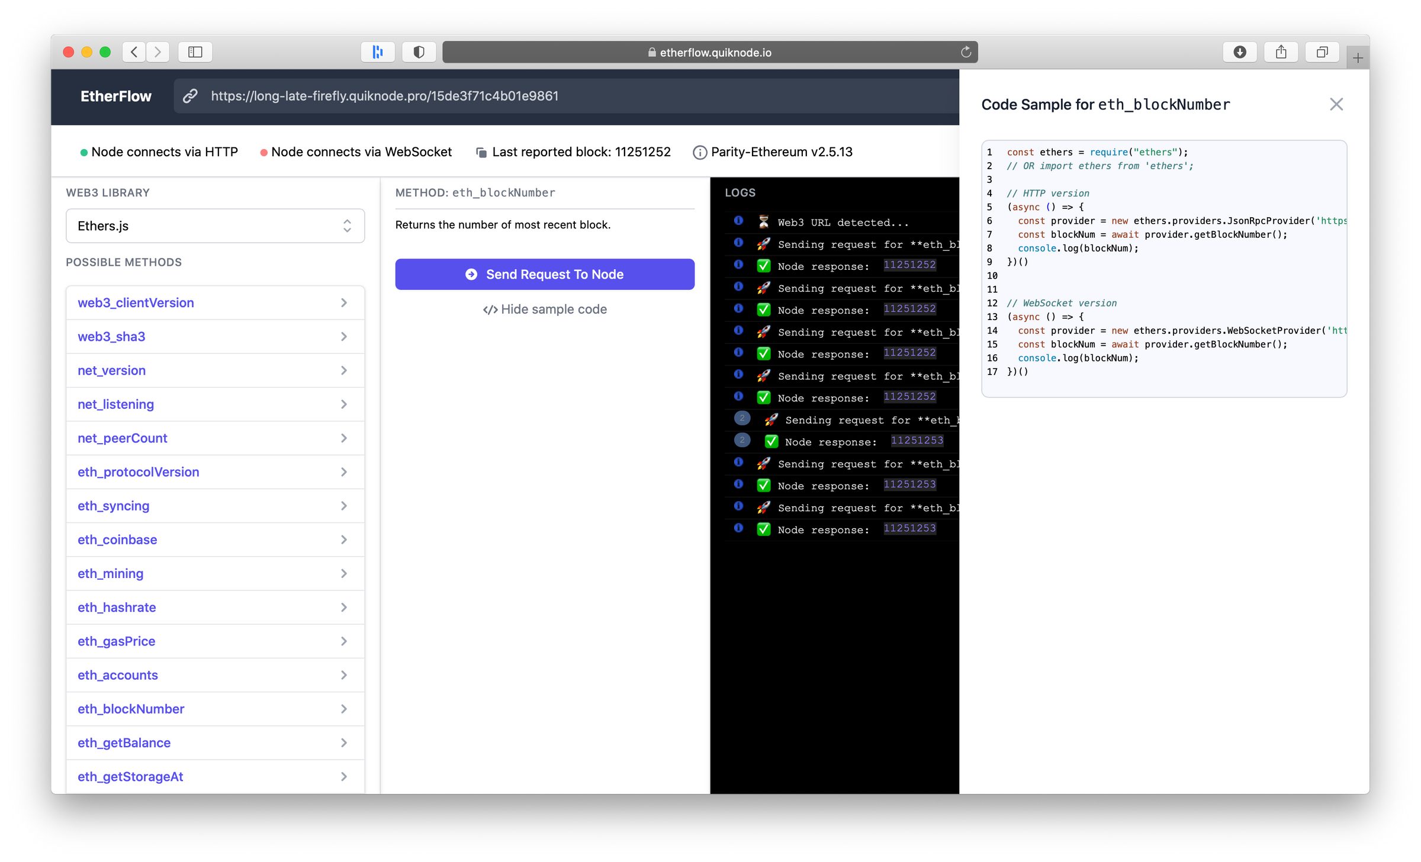Open new tab with plus button

[x=1358, y=58]
